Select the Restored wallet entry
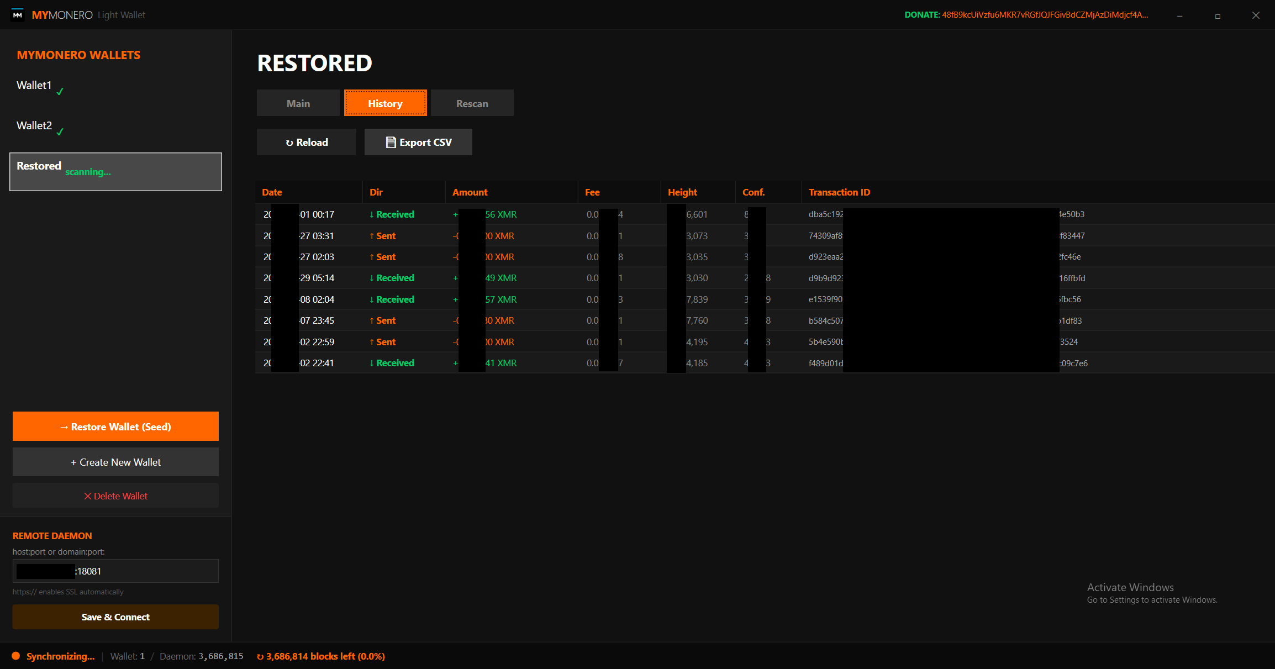The image size is (1275, 669). (115, 172)
